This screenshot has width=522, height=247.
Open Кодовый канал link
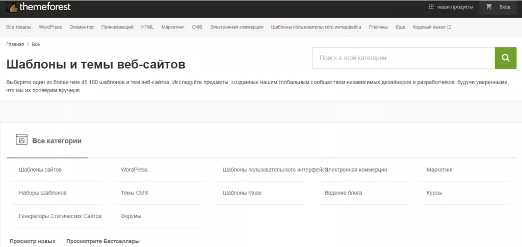tap(429, 28)
